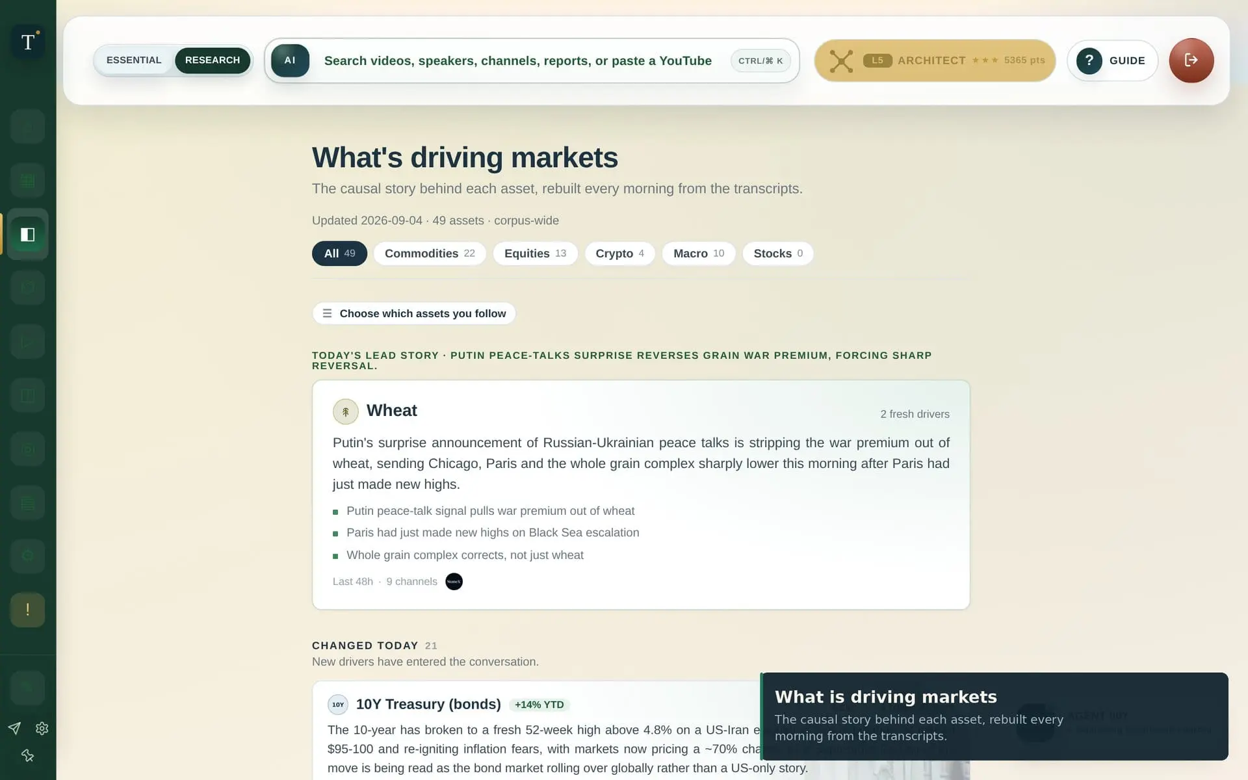Filter by Stocks
Image resolution: width=1248 pixels, height=780 pixels.
point(778,253)
